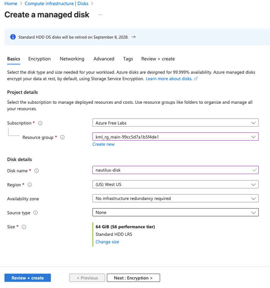Expand the Region dropdown
The image size is (270, 288).
tap(175, 184)
